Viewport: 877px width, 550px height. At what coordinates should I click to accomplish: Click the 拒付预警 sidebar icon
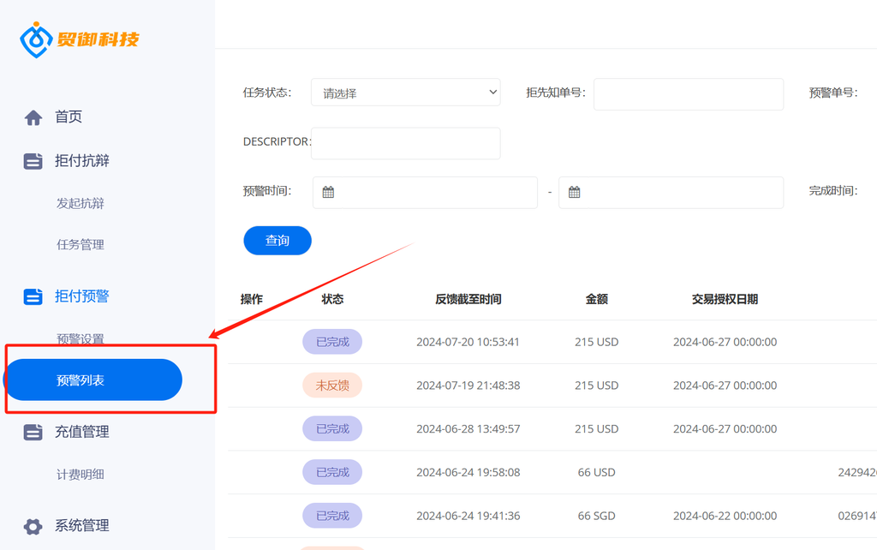click(33, 296)
